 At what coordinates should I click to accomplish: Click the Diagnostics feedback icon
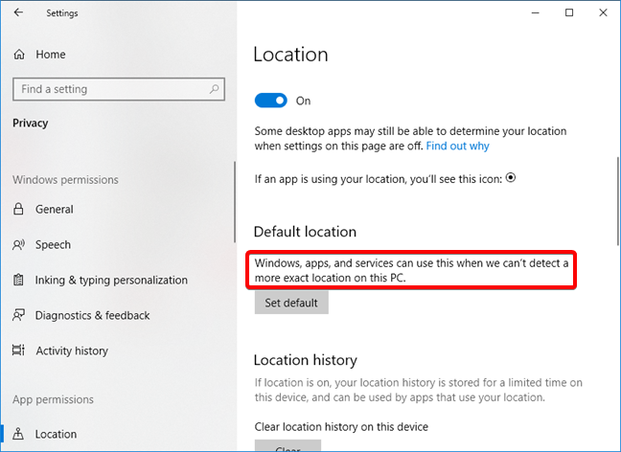[18, 315]
